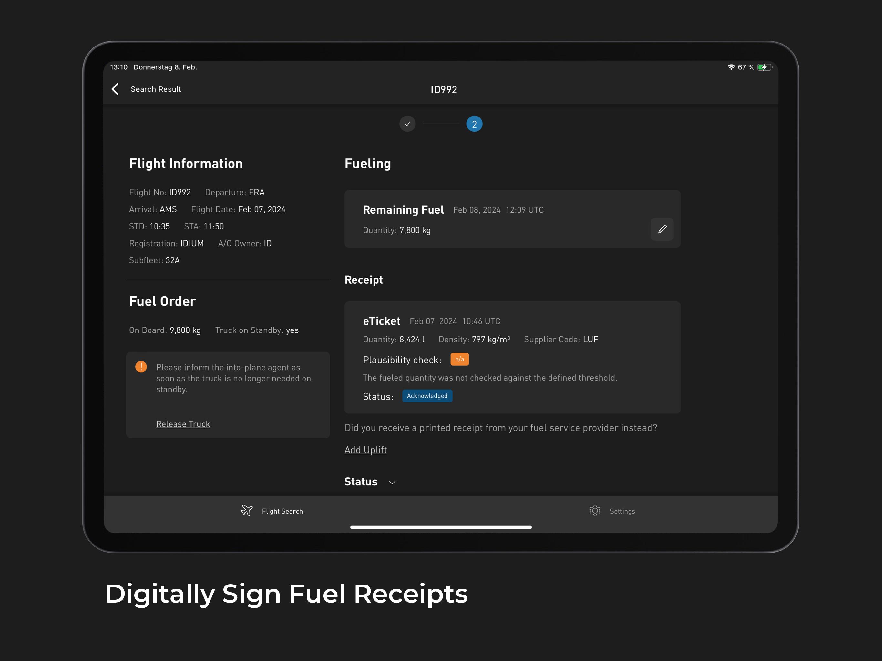Select the ID992 page title

pyautogui.click(x=444, y=90)
